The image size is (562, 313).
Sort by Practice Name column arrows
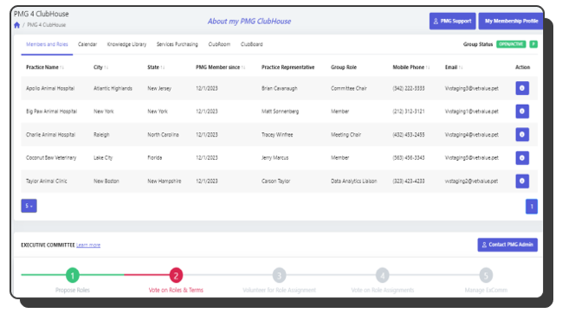(62, 67)
